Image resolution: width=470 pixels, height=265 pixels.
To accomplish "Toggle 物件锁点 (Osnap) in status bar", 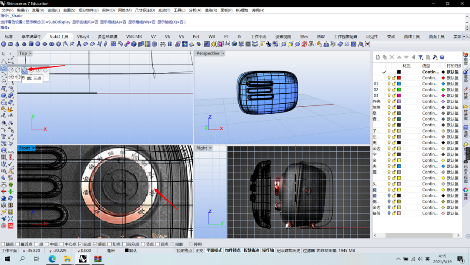I will click(232, 251).
